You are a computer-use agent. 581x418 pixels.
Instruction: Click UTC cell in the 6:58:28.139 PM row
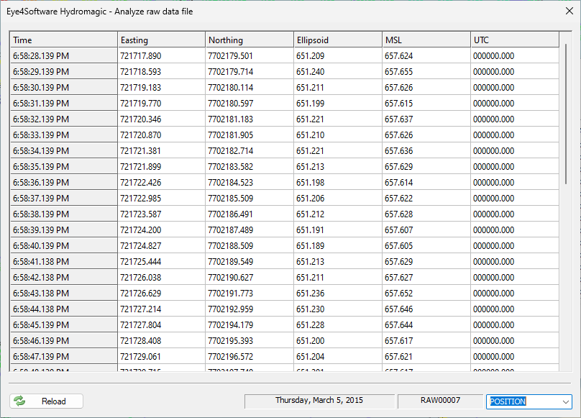[515, 55]
